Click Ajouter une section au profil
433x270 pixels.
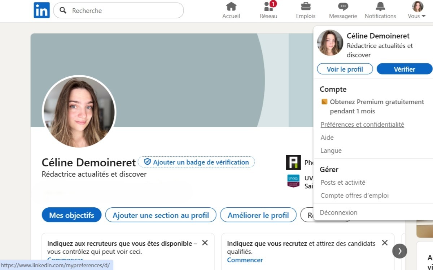[x=161, y=215]
